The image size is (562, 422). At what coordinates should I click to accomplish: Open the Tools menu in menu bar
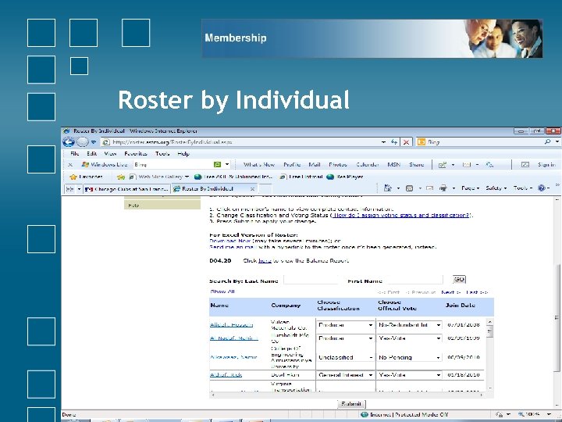(x=162, y=154)
